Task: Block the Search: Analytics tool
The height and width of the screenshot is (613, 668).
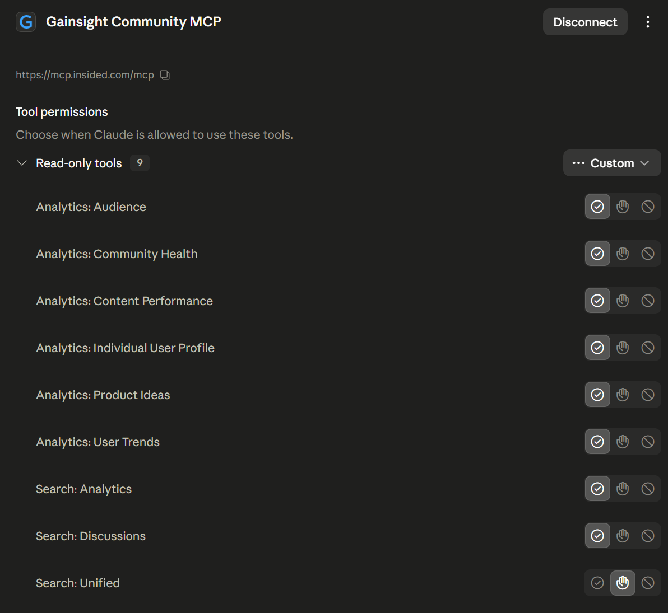Action: click(x=648, y=489)
